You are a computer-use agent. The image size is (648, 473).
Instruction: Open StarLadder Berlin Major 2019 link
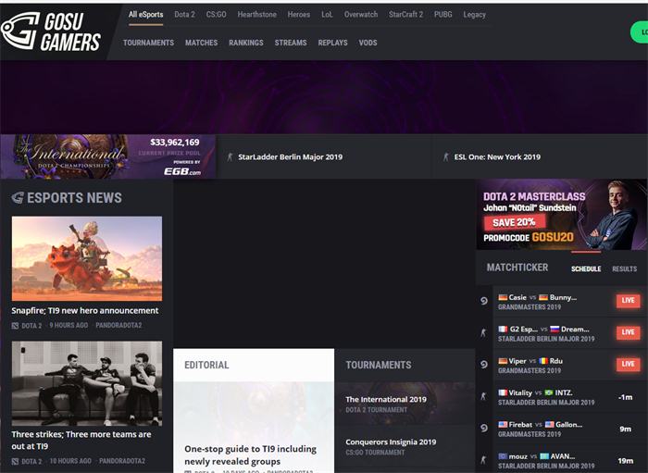(290, 157)
